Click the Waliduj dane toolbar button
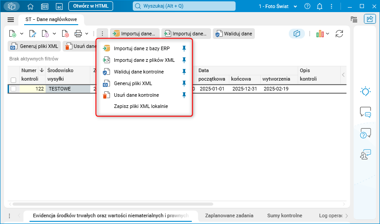The width and height of the screenshot is (380, 224). coord(234,34)
